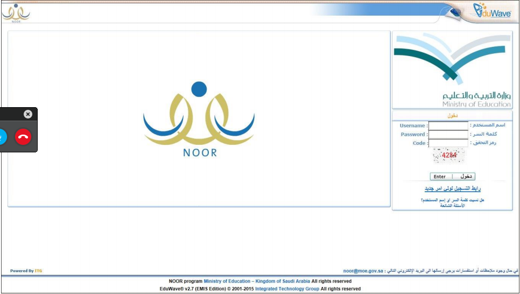Focus the Username input field

click(448, 125)
